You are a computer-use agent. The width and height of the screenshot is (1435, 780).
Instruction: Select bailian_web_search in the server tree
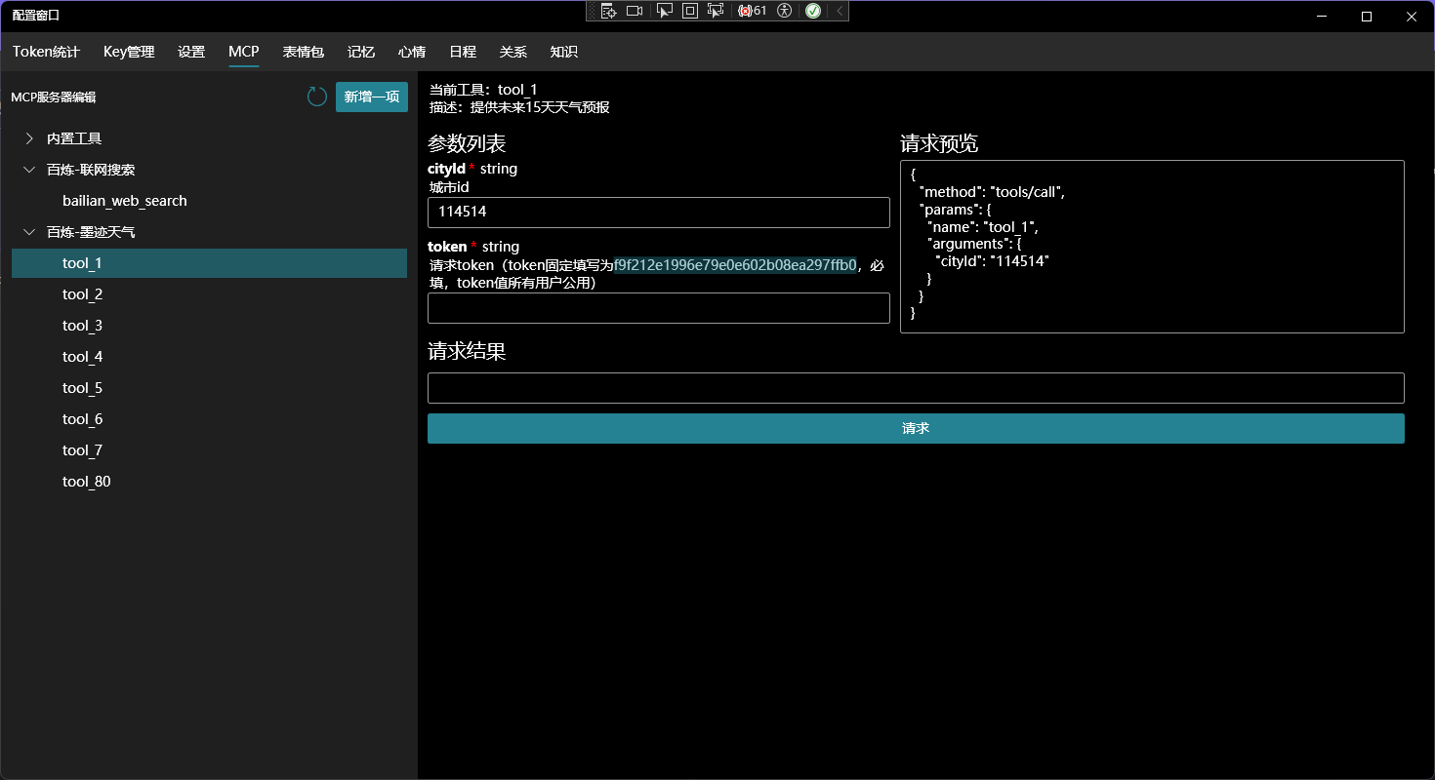point(124,201)
